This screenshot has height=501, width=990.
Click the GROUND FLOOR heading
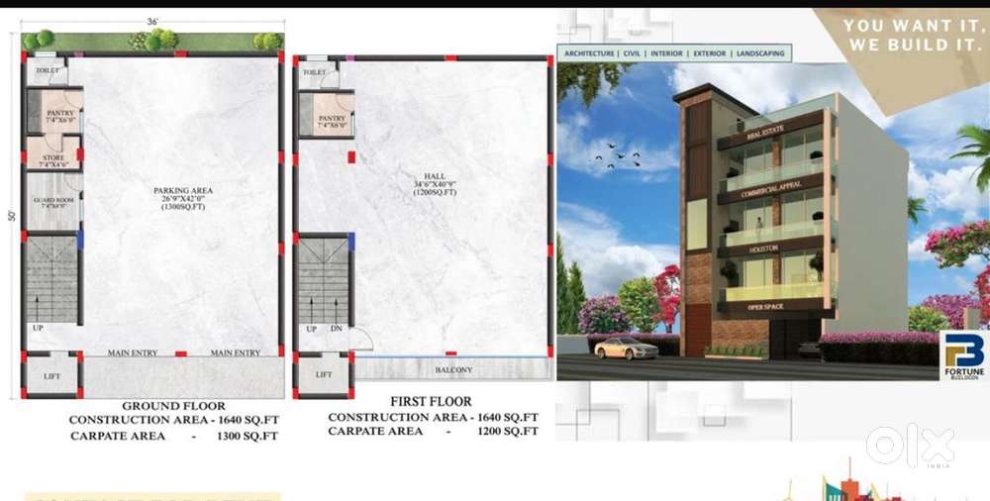point(173,406)
